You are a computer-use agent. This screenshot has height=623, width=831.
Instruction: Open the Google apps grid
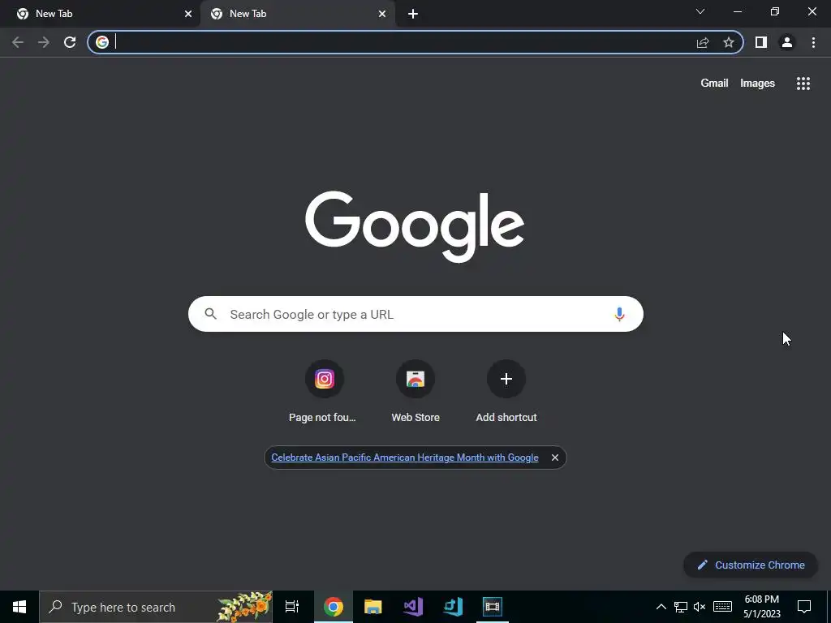[803, 84]
